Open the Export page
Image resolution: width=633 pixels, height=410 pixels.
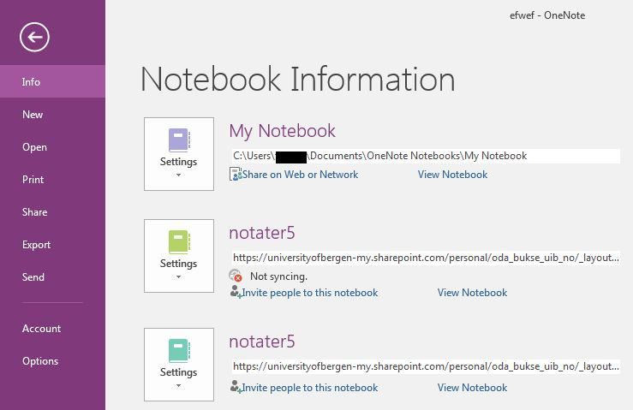click(36, 245)
